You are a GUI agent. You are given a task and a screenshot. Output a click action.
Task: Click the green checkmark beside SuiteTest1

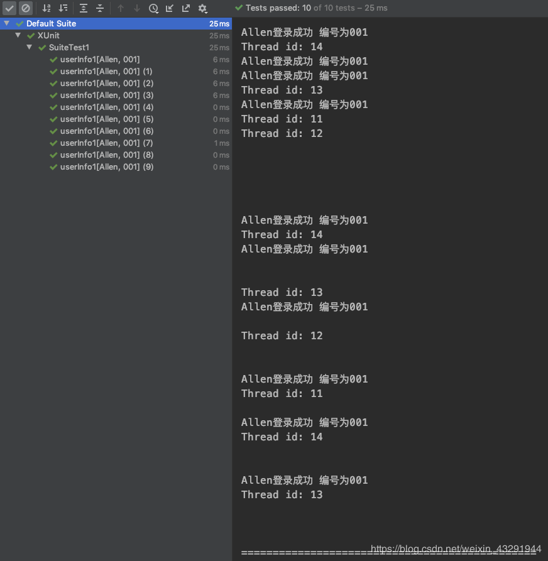coord(42,47)
